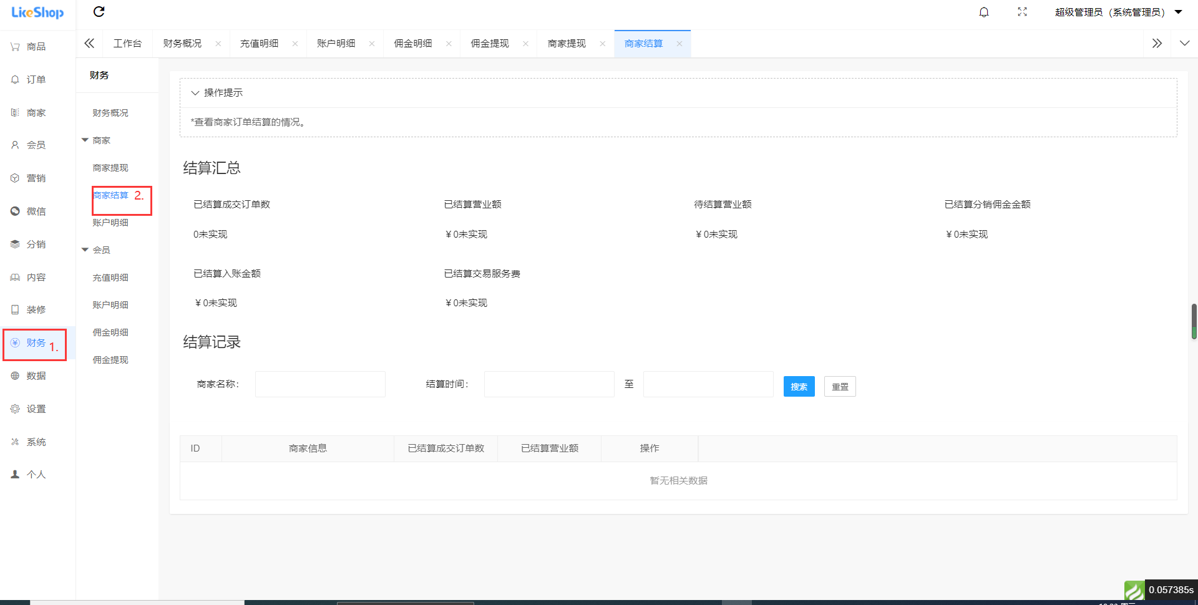The image size is (1198, 605).
Task: Switch to the 佣金提现 tab
Action: tap(489, 44)
